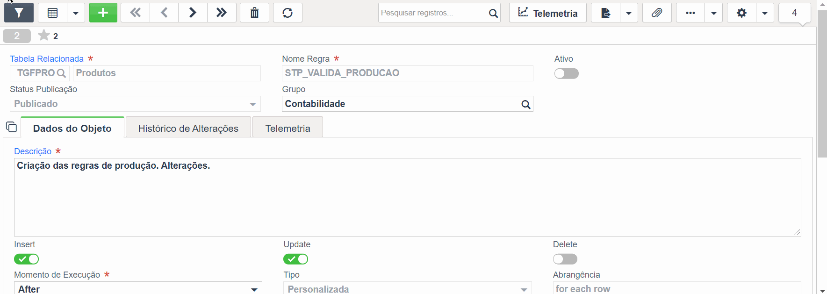
Task: Open the filter funnel icon
Action: [x=19, y=13]
